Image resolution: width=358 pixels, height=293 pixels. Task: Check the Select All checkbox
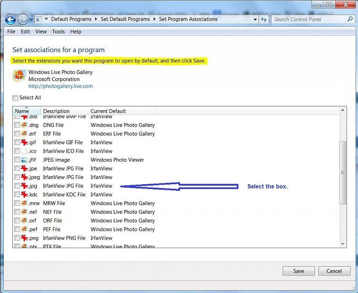[x=15, y=98]
